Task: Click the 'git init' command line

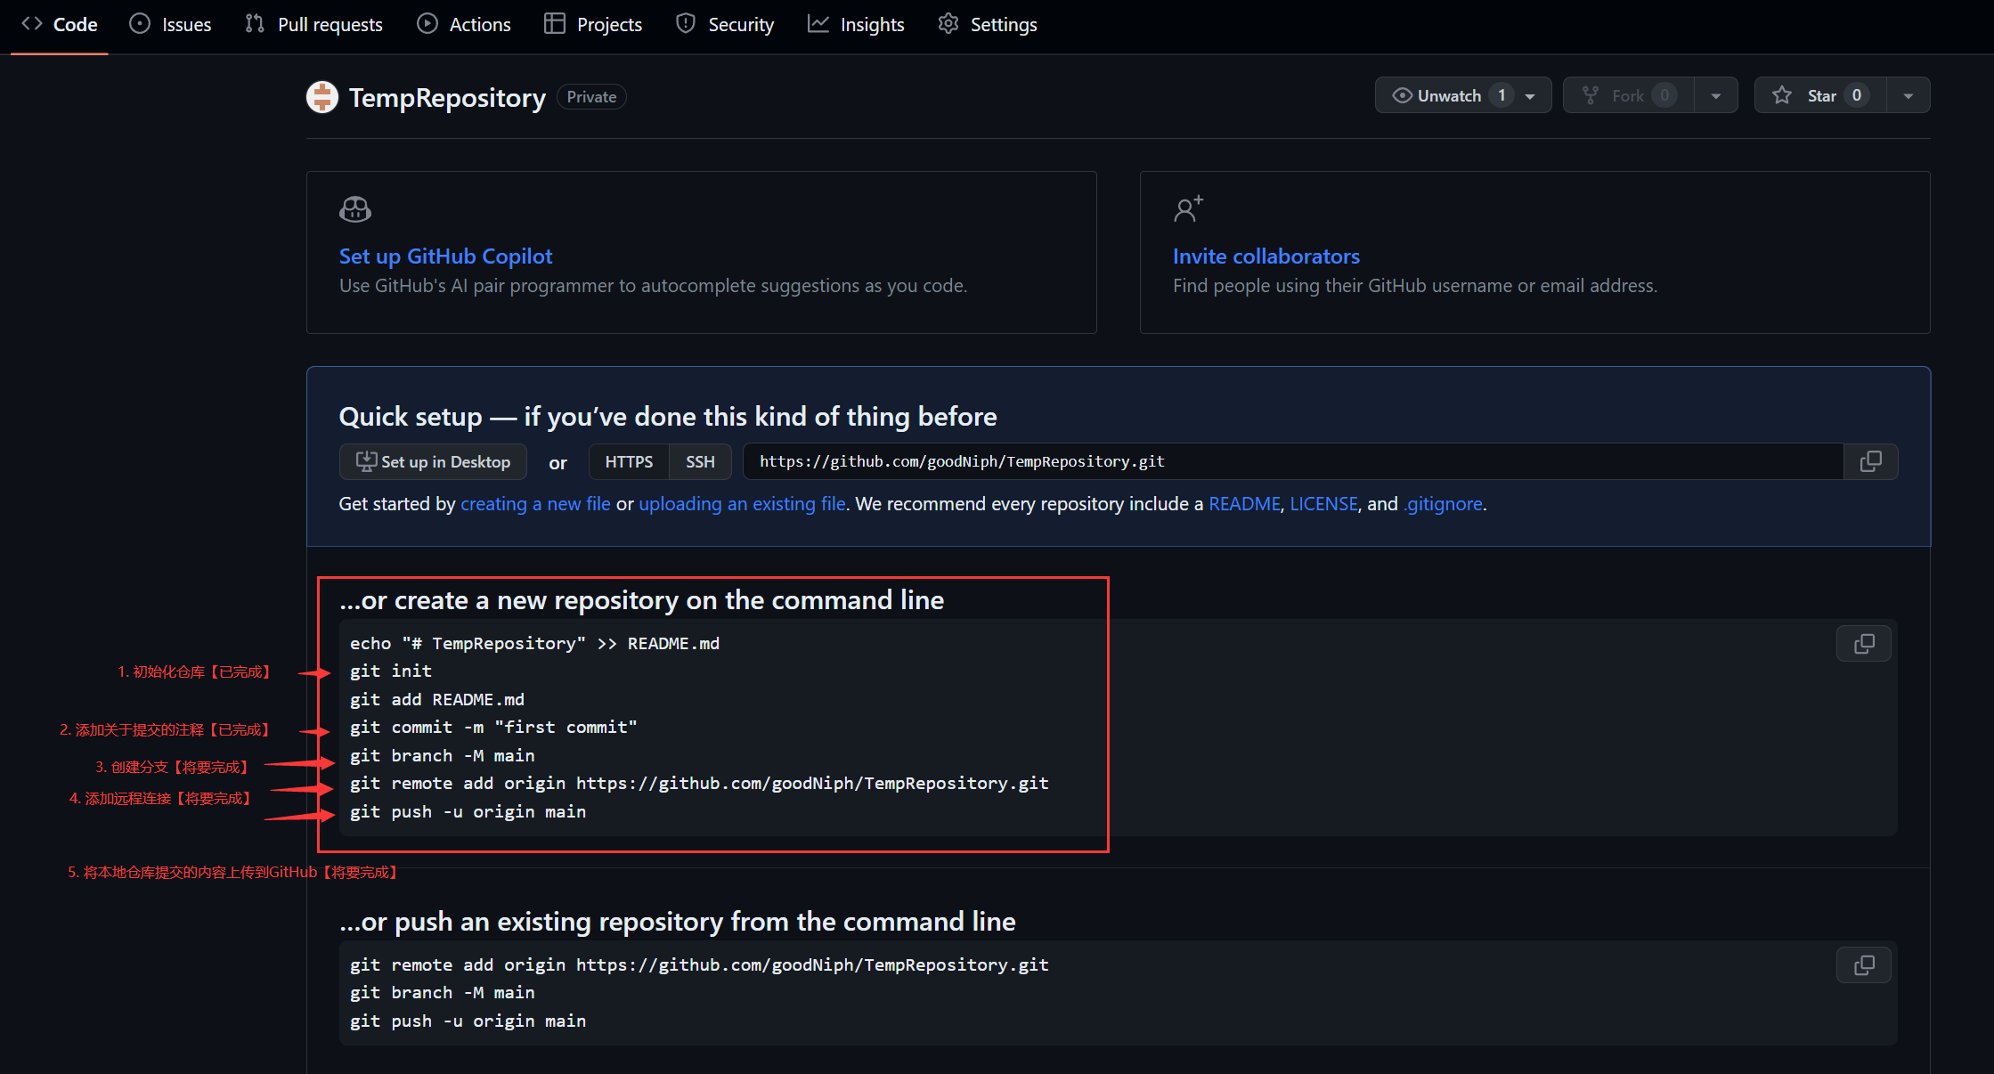Action: (x=391, y=671)
